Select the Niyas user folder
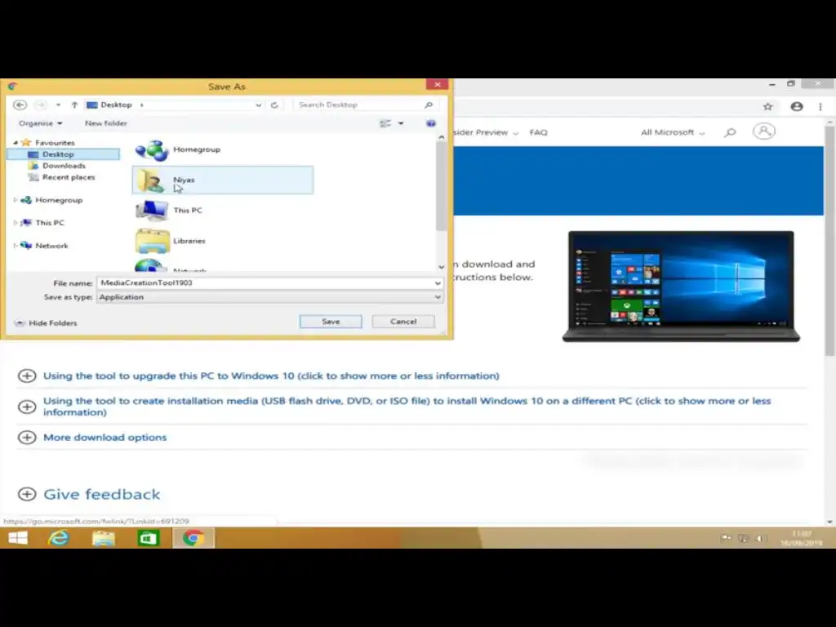Screen dimensions: 836x627 (x=222, y=180)
